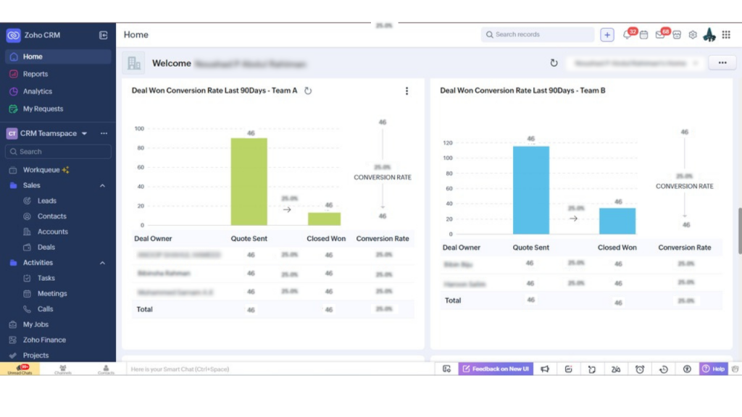This screenshot has height=417, width=742.
Task: Click the announcements megaphone icon
Action: [x=545, y=369]
